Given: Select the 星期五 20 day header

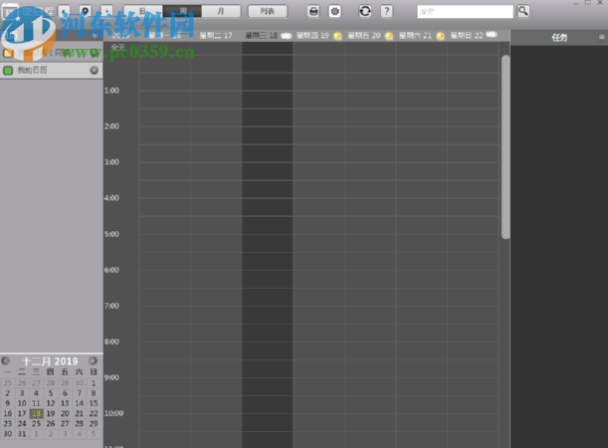Looking at the screenshot, I should (x=364, y=35).
